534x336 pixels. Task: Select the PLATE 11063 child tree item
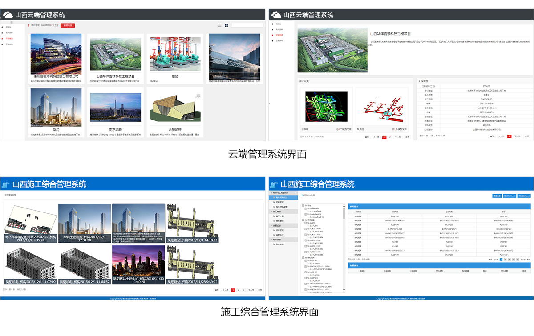(x=318, y=255)
